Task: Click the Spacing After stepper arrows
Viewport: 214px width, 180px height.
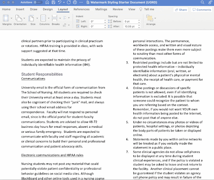Action: (139, 26)
